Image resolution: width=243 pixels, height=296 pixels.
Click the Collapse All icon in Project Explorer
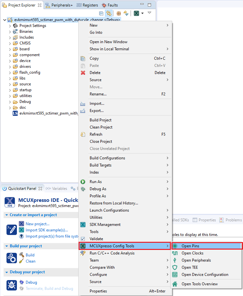pyautogui.click(x=101, y=13)
